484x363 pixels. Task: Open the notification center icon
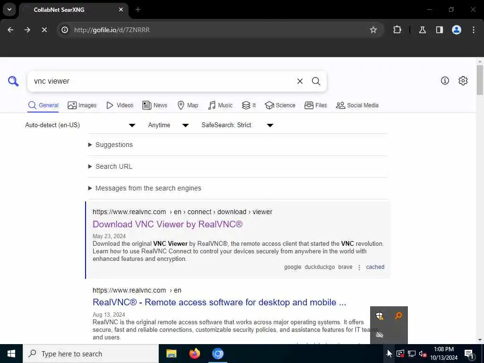click(469, 354)
